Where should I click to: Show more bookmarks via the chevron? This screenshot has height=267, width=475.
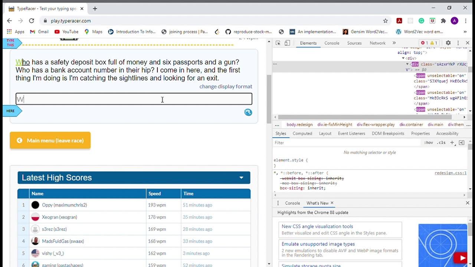[465, 32]
